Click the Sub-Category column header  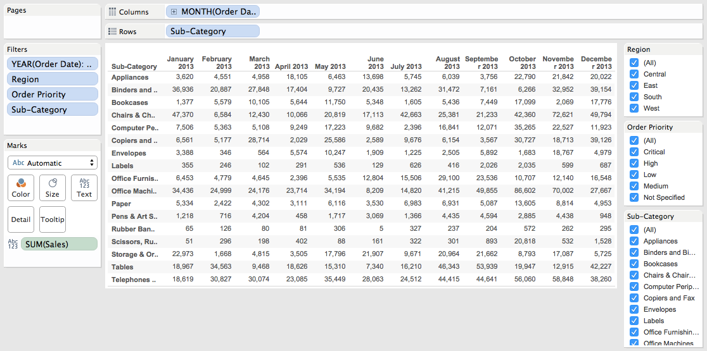134,66
